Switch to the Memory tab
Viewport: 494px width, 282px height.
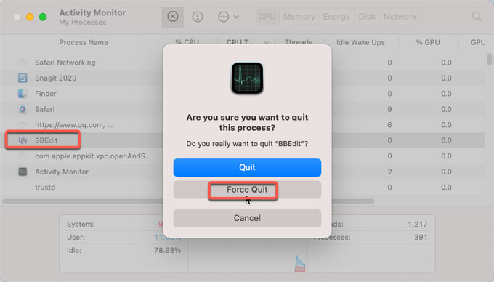point(299,17)
